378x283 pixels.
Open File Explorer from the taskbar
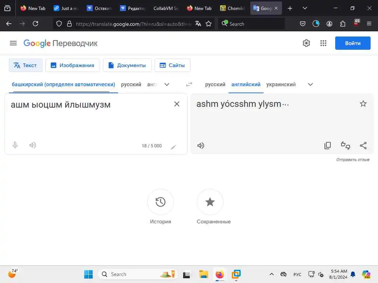tap(203, 274)
